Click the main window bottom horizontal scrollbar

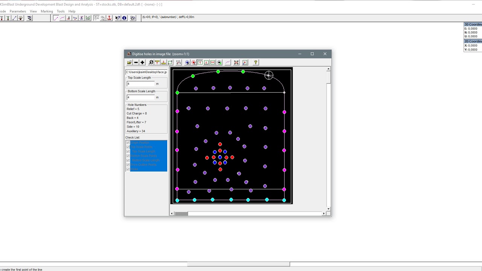coord(238,264)
